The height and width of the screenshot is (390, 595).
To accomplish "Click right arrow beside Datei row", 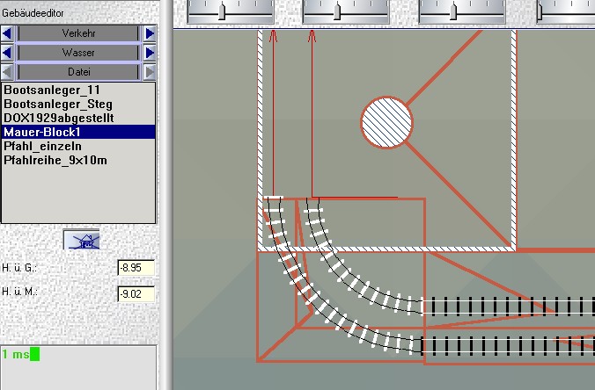I will (150, 72).
